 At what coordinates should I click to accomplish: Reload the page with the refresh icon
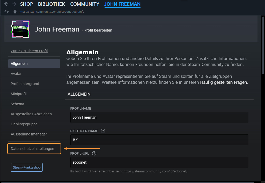(x=6, y=11)
